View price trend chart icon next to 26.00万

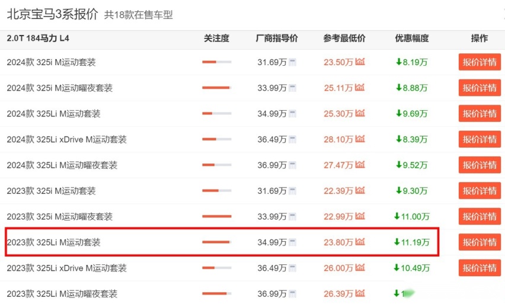(360, 267)
